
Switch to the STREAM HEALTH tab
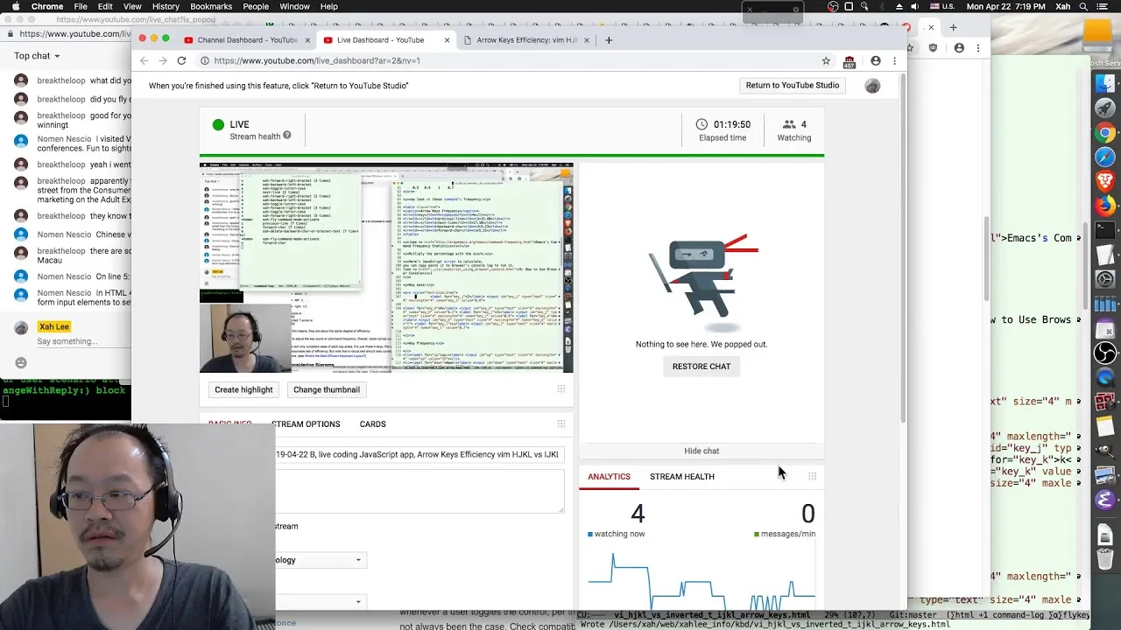[x=681, y=476]
